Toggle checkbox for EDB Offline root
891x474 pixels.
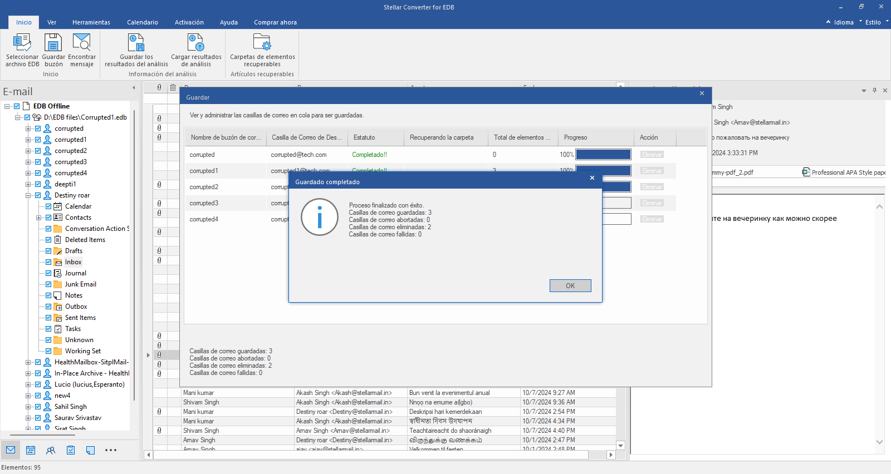[x=17, y=106]
